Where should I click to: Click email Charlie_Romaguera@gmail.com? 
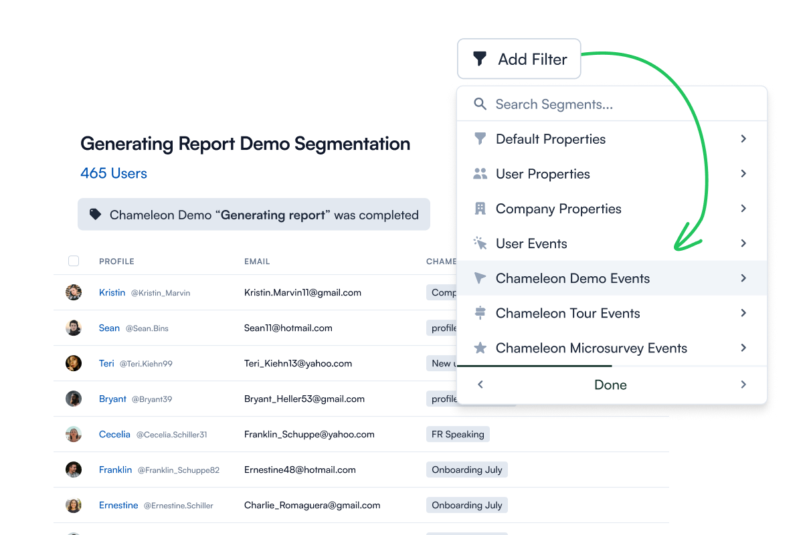(312, 505)
